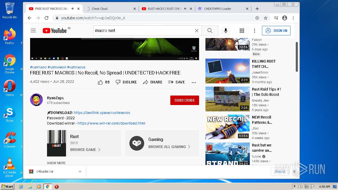Browse the Rust game card

point(84,143)
